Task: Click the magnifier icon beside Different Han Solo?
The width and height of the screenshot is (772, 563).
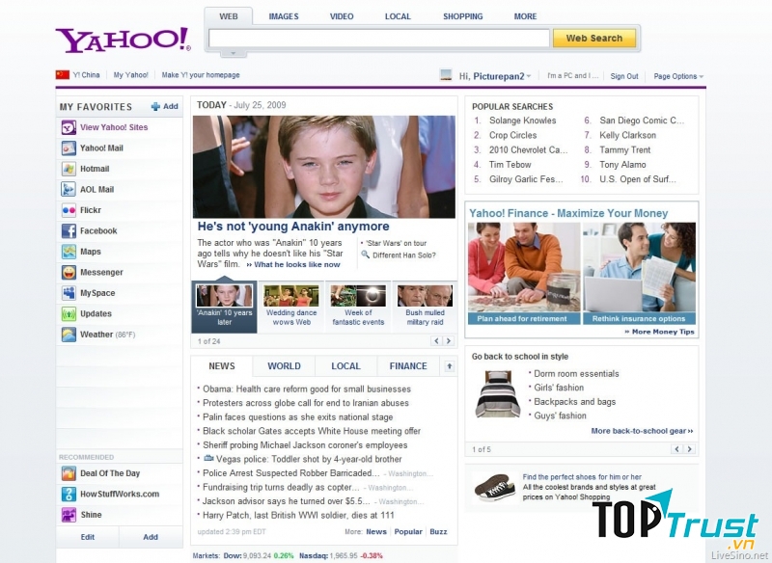Action: point(366,255)
